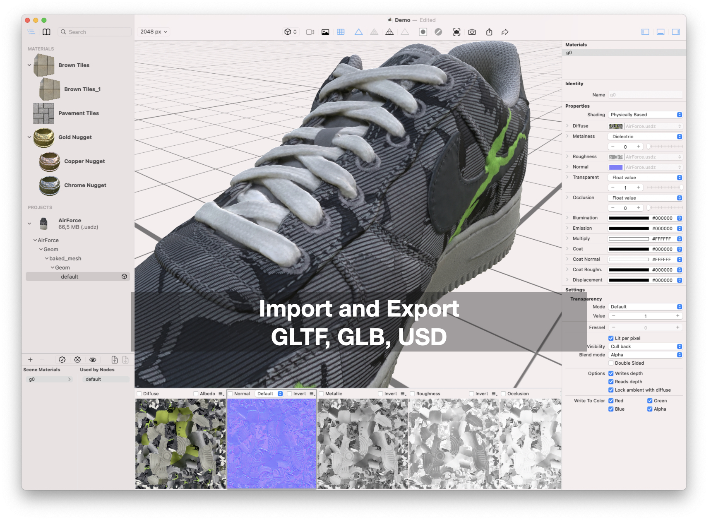711x522 pixels.
Task: Open the Metalness Dielectric dropdown
Action: (x=645, y=137)
